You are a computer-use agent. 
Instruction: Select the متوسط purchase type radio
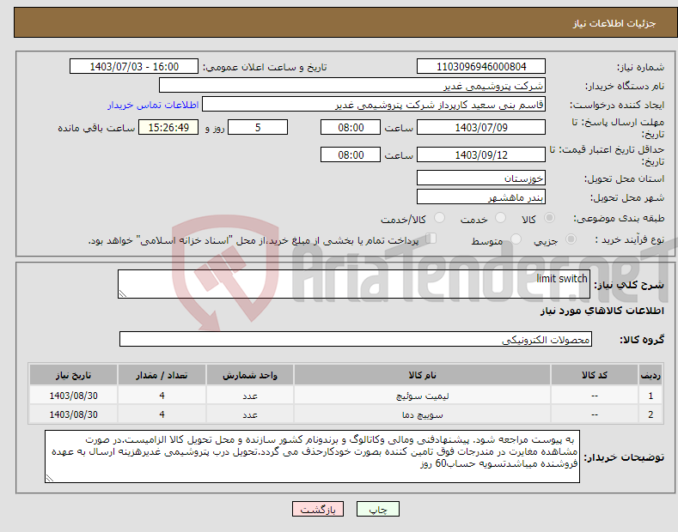coord(516,239)
